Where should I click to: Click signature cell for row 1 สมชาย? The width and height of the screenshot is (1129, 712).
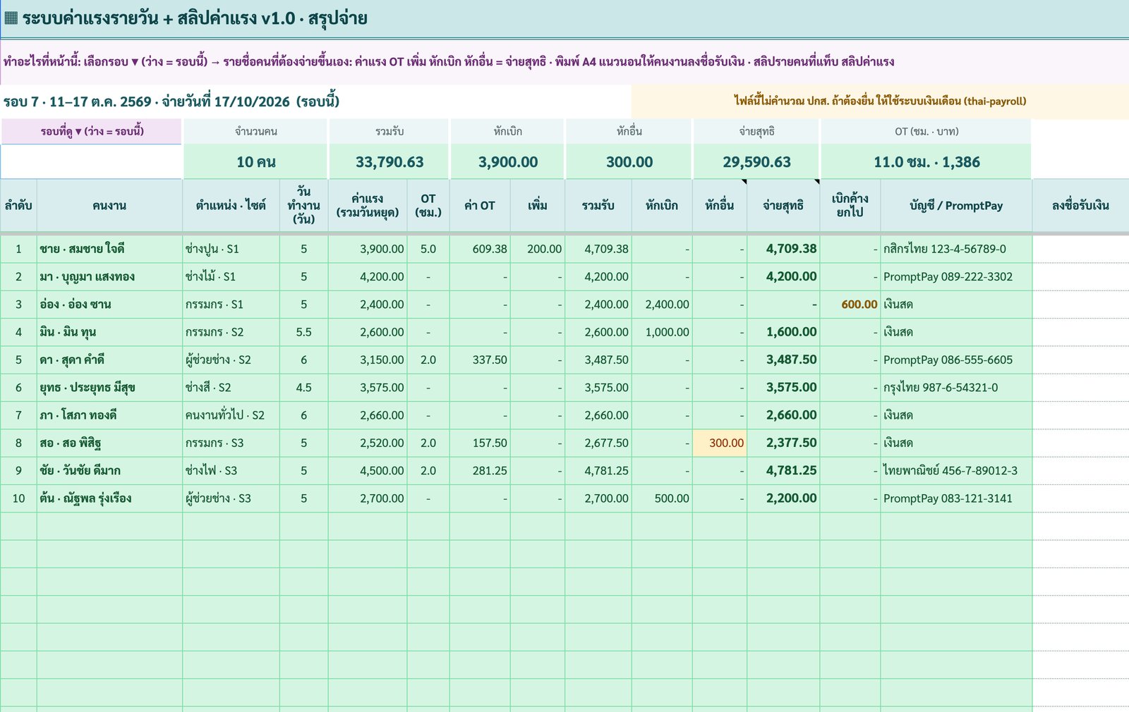click(x=1080, y=249)
